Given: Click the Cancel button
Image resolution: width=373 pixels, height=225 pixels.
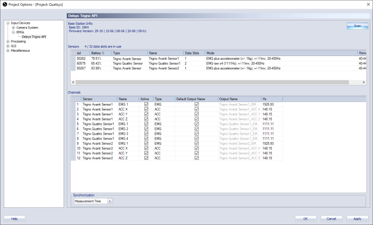Looking at the screenshot, I should (331, 219).
